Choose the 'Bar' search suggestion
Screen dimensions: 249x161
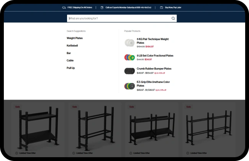pyautogui.click(x=69, y=53)
